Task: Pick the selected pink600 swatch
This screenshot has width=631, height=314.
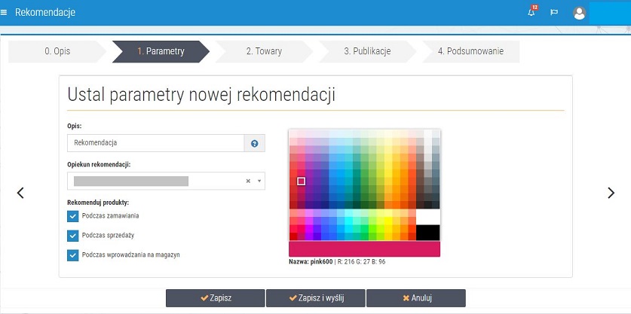Action: coord(301,181)
